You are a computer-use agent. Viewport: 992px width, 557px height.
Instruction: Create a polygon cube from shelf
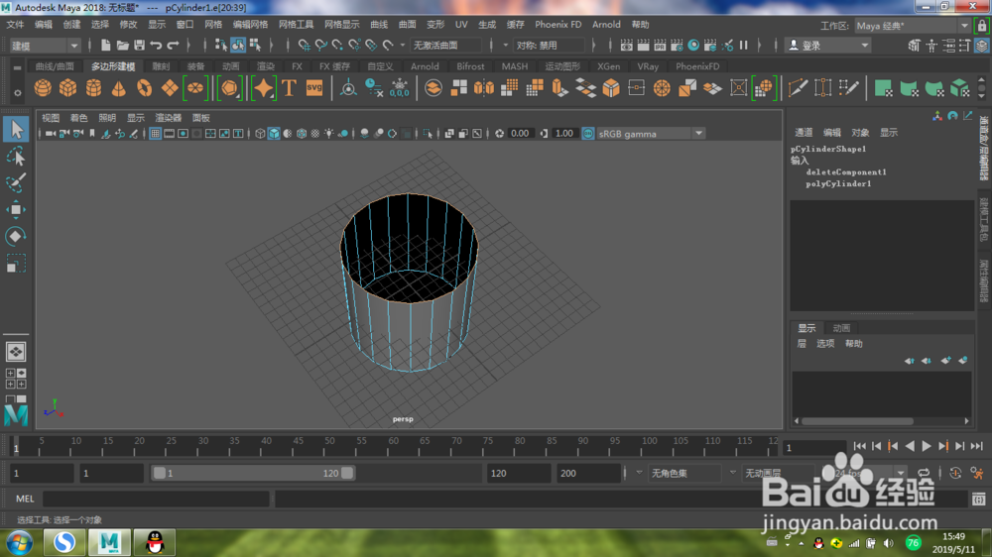pos(67,88)
